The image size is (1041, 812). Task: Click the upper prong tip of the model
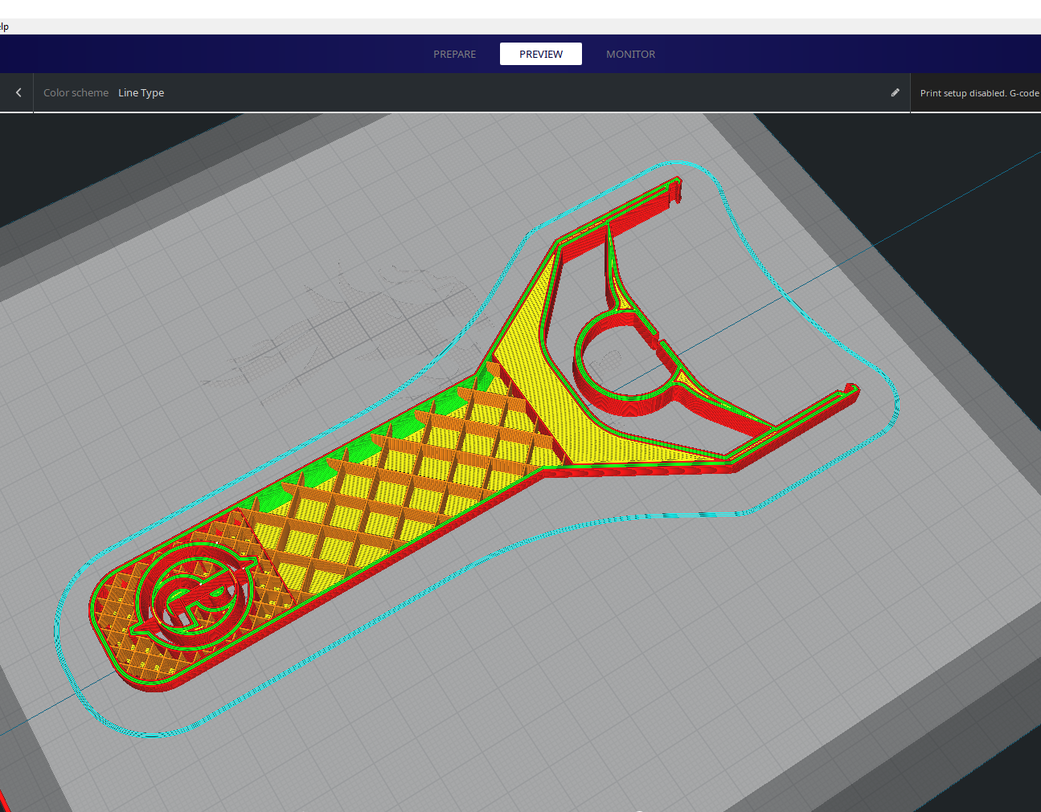click(674, 191)
